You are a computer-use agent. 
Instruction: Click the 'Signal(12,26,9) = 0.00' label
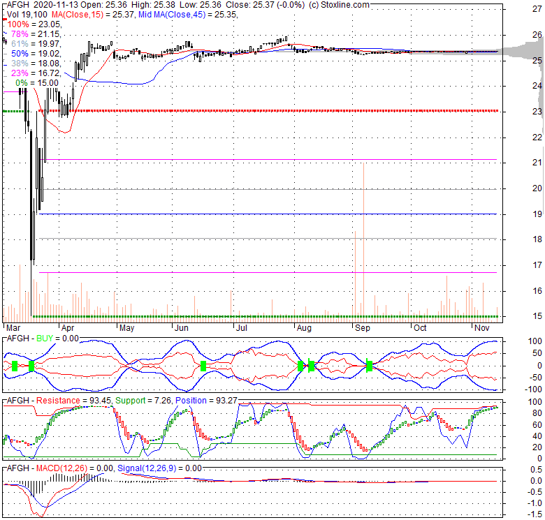click(159, 468)
